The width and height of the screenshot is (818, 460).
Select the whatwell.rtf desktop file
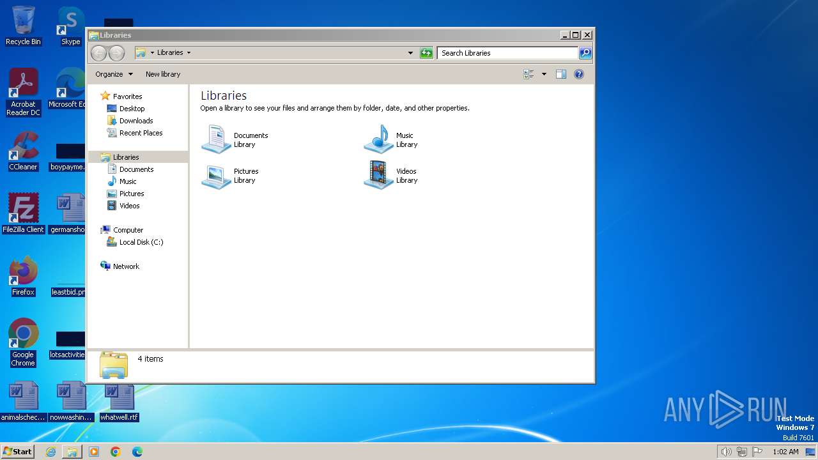[x=119, y=401]
